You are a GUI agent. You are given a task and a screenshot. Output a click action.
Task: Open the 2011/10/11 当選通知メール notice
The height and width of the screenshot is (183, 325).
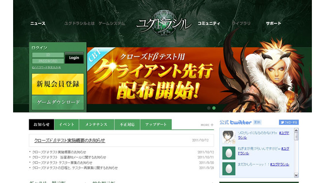[69, 157]
